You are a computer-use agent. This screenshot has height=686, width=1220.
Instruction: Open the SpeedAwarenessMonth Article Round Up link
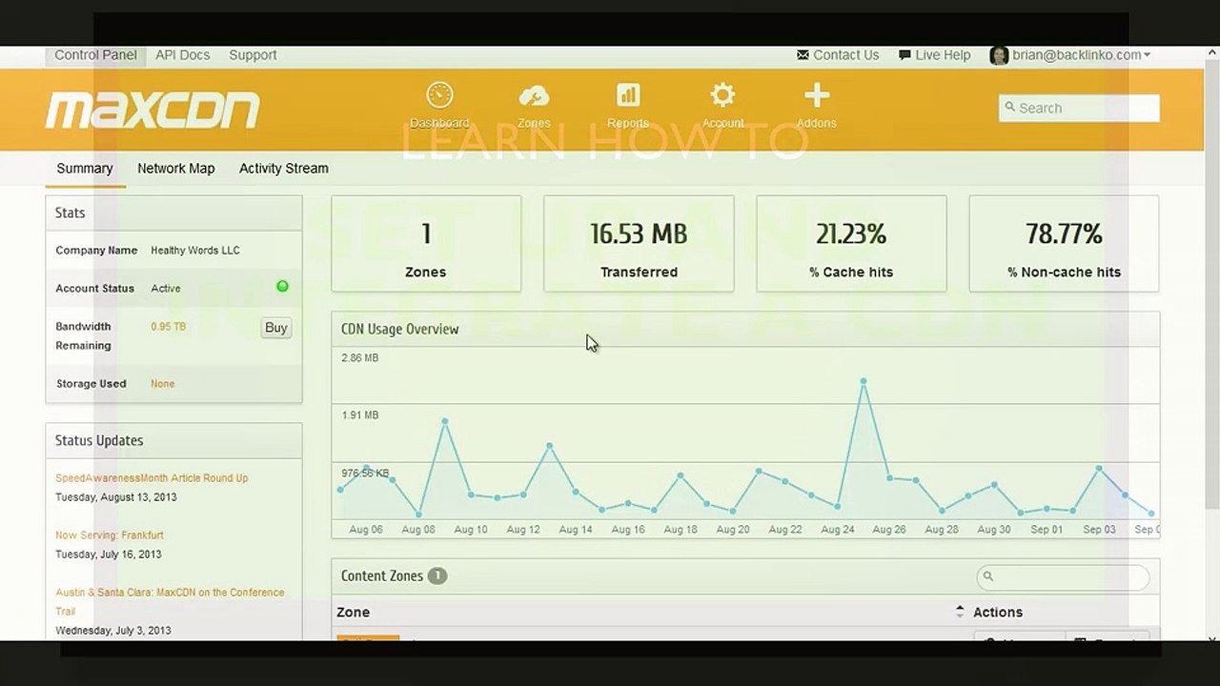coord(152,478)
